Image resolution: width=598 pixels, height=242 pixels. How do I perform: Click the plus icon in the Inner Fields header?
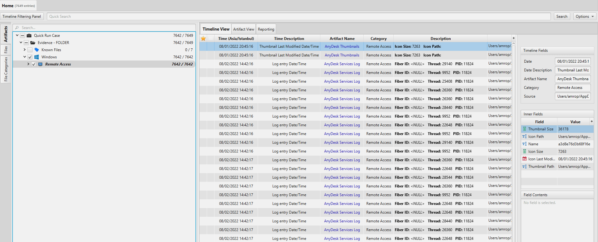tap(592, 121)
